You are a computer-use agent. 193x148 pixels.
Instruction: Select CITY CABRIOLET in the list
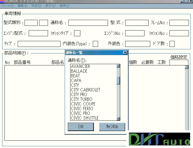coord(94,90)
